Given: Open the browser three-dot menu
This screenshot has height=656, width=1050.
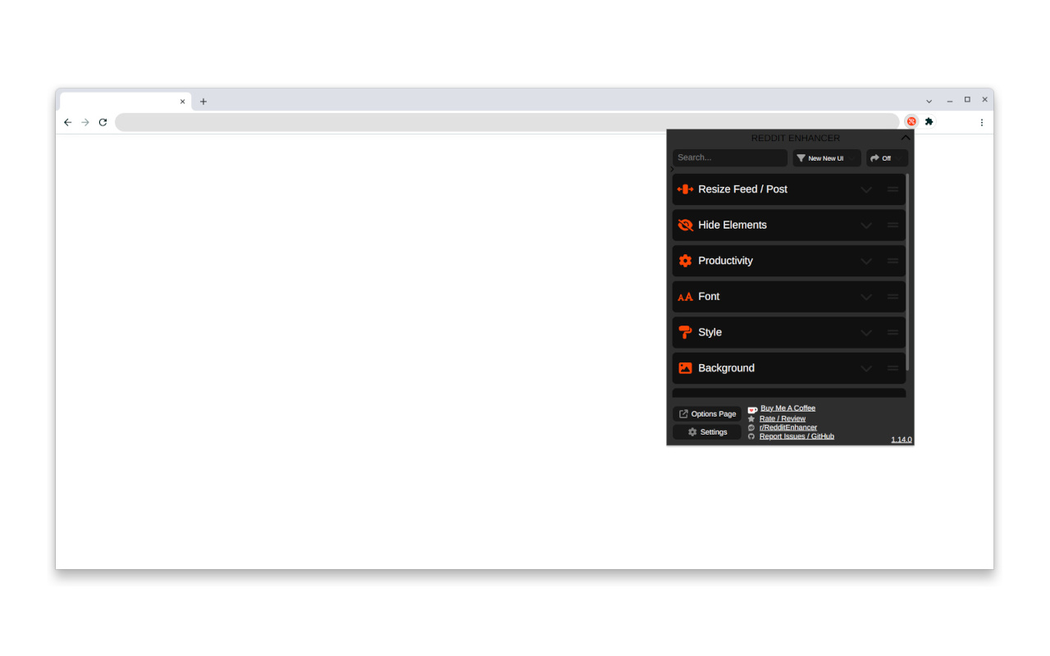Looking at the screenshot, I should click(981, 122).
